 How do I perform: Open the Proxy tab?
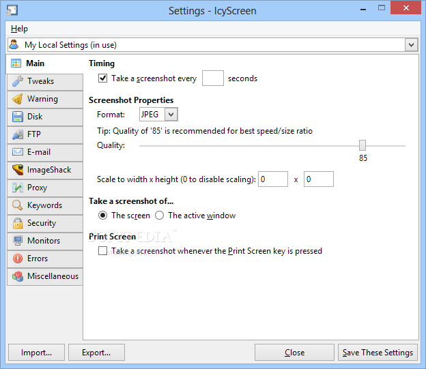[x=45, y=188]
